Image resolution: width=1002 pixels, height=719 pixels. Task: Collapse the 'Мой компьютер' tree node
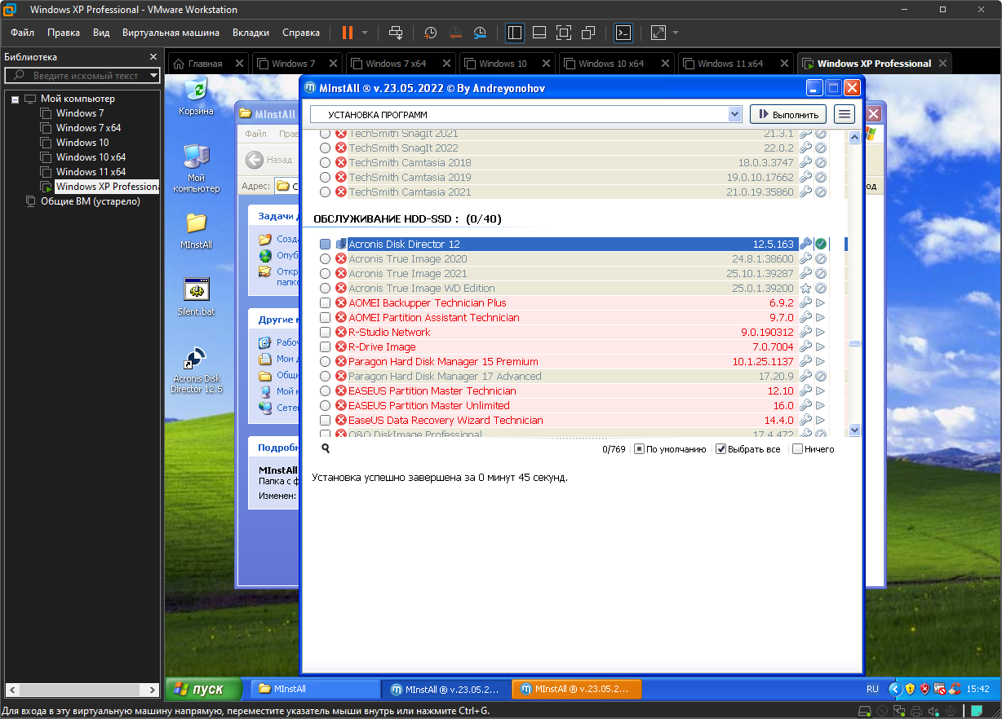pos(15,99)
